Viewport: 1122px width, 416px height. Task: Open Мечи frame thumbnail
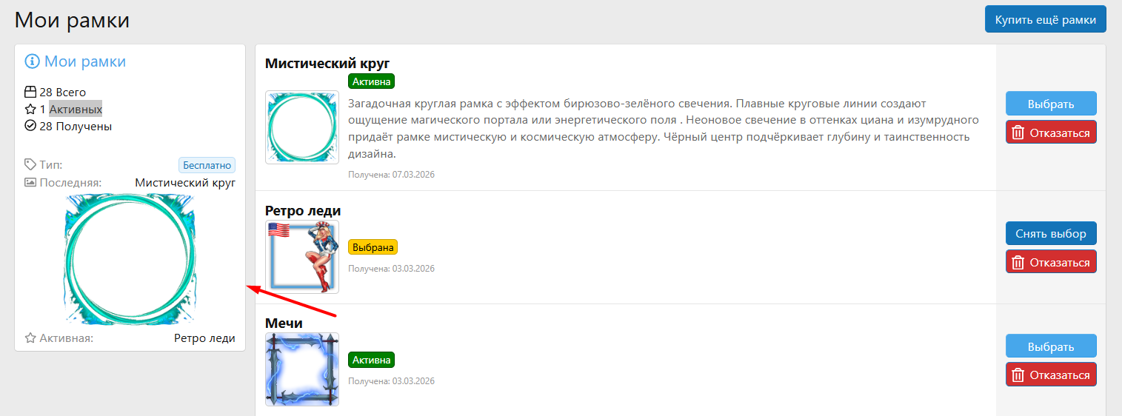[302, 369]
